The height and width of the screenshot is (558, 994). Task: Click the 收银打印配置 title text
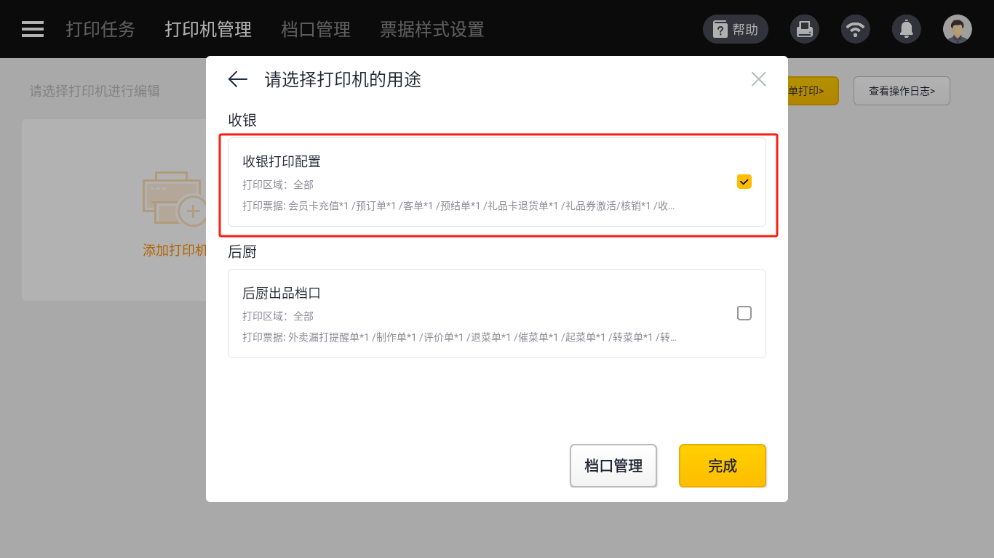(282, 162)
